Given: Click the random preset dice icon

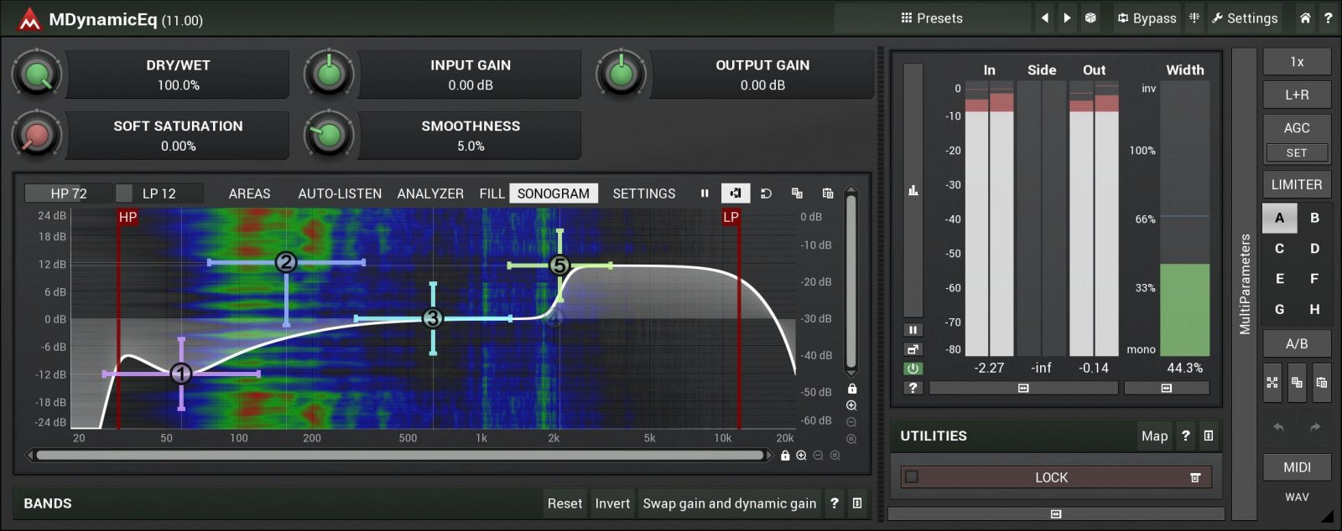Looking at the screenshot, I should point(1090,18).
